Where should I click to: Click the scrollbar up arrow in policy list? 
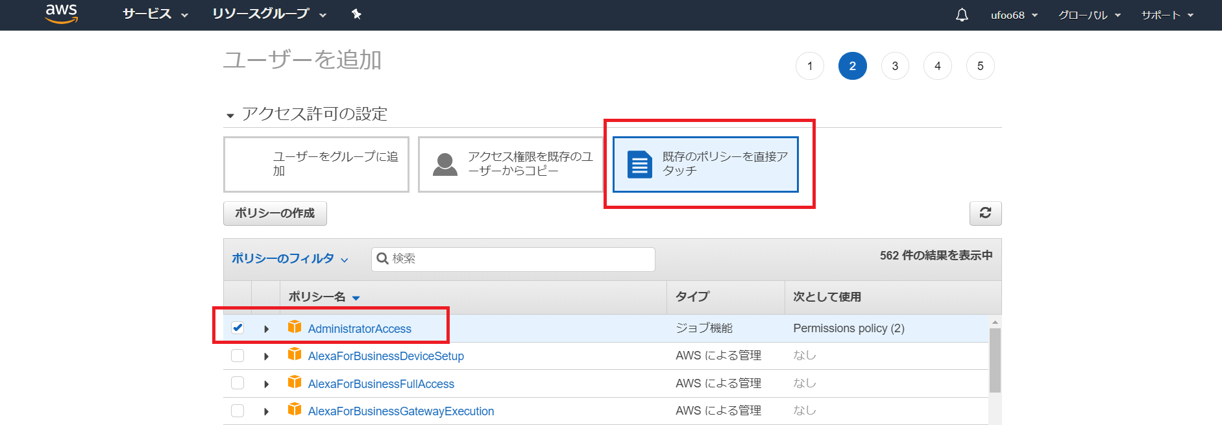(x=995, y=322)
